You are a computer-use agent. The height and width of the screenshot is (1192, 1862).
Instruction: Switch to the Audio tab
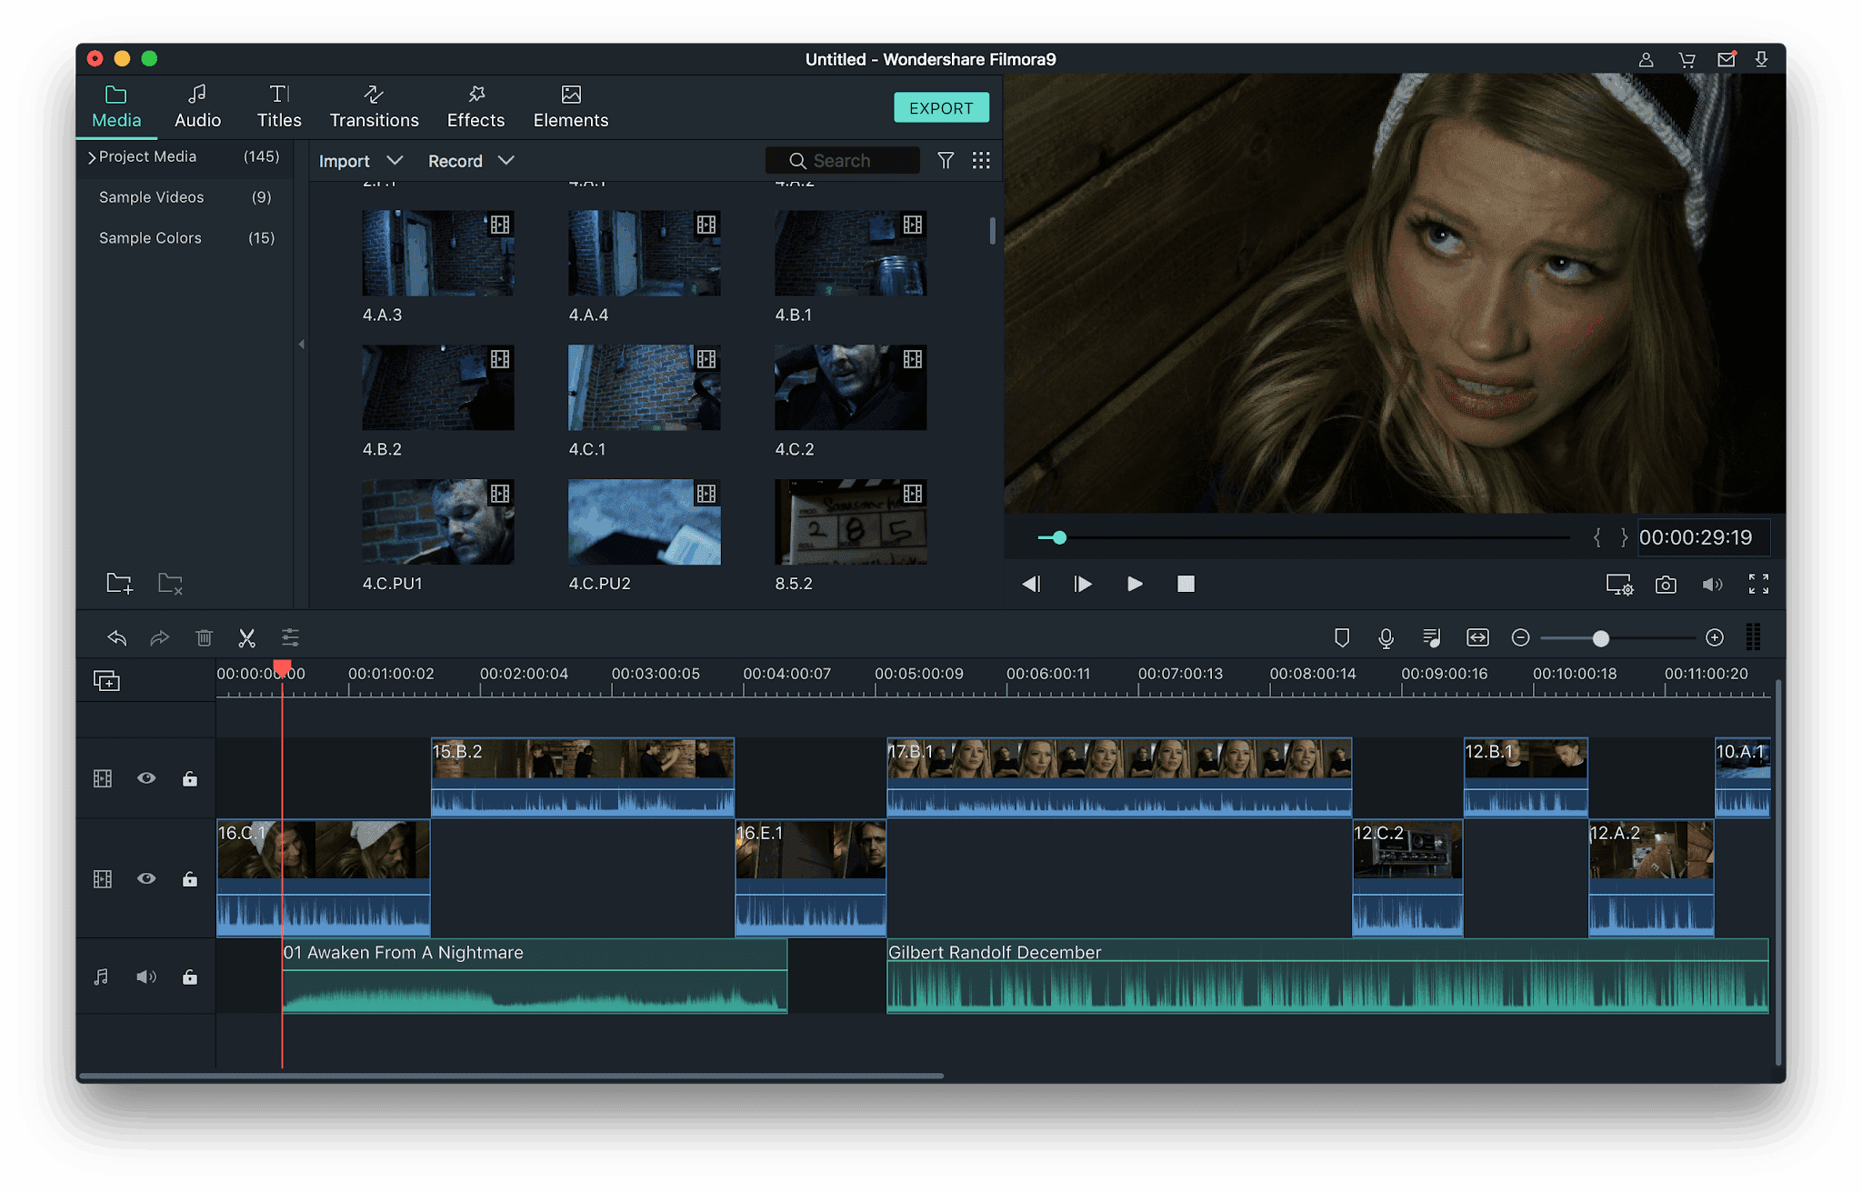point(197,107)
